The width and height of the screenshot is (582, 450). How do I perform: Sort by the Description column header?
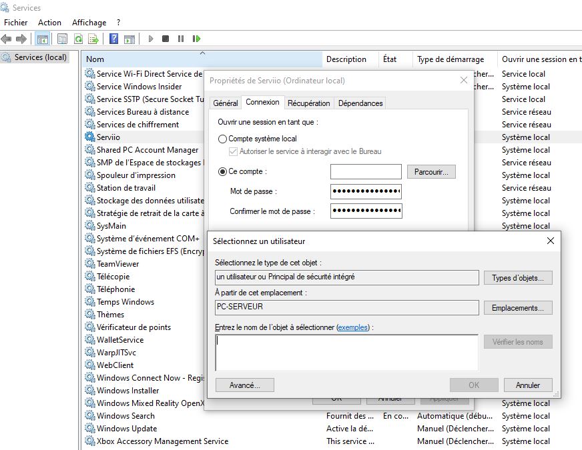click(x=350, y=59)
